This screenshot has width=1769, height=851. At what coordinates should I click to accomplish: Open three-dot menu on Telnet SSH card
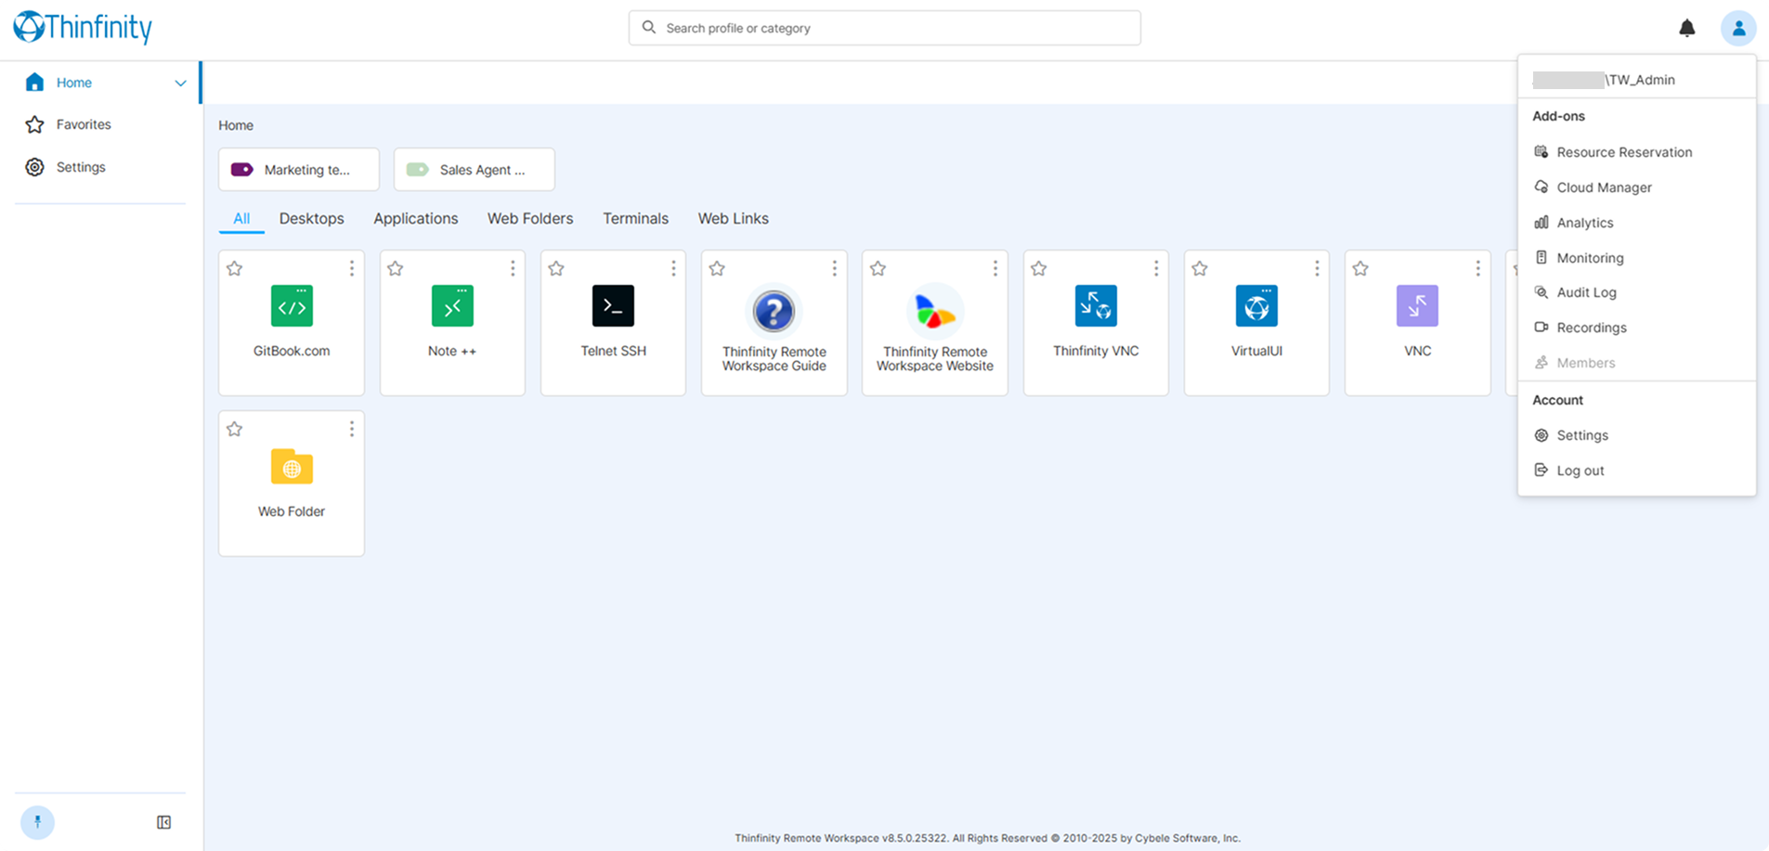coord(673,268)
